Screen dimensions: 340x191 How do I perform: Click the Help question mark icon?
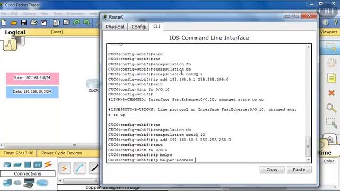336,22
